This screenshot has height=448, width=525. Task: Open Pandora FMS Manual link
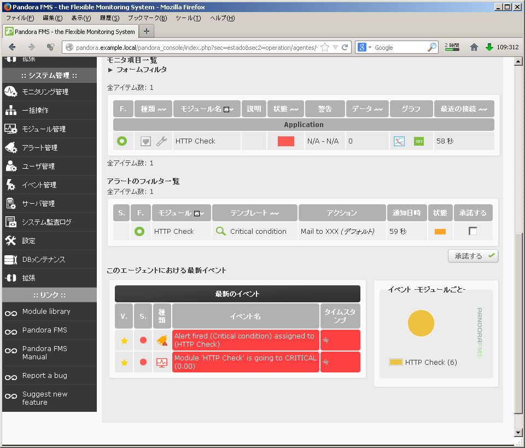tap(44, 353)
